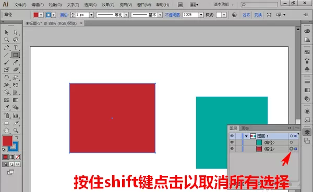This screenshot has height=192, width=313.
Task: Click the 变换 transform link
Action: 258,15
